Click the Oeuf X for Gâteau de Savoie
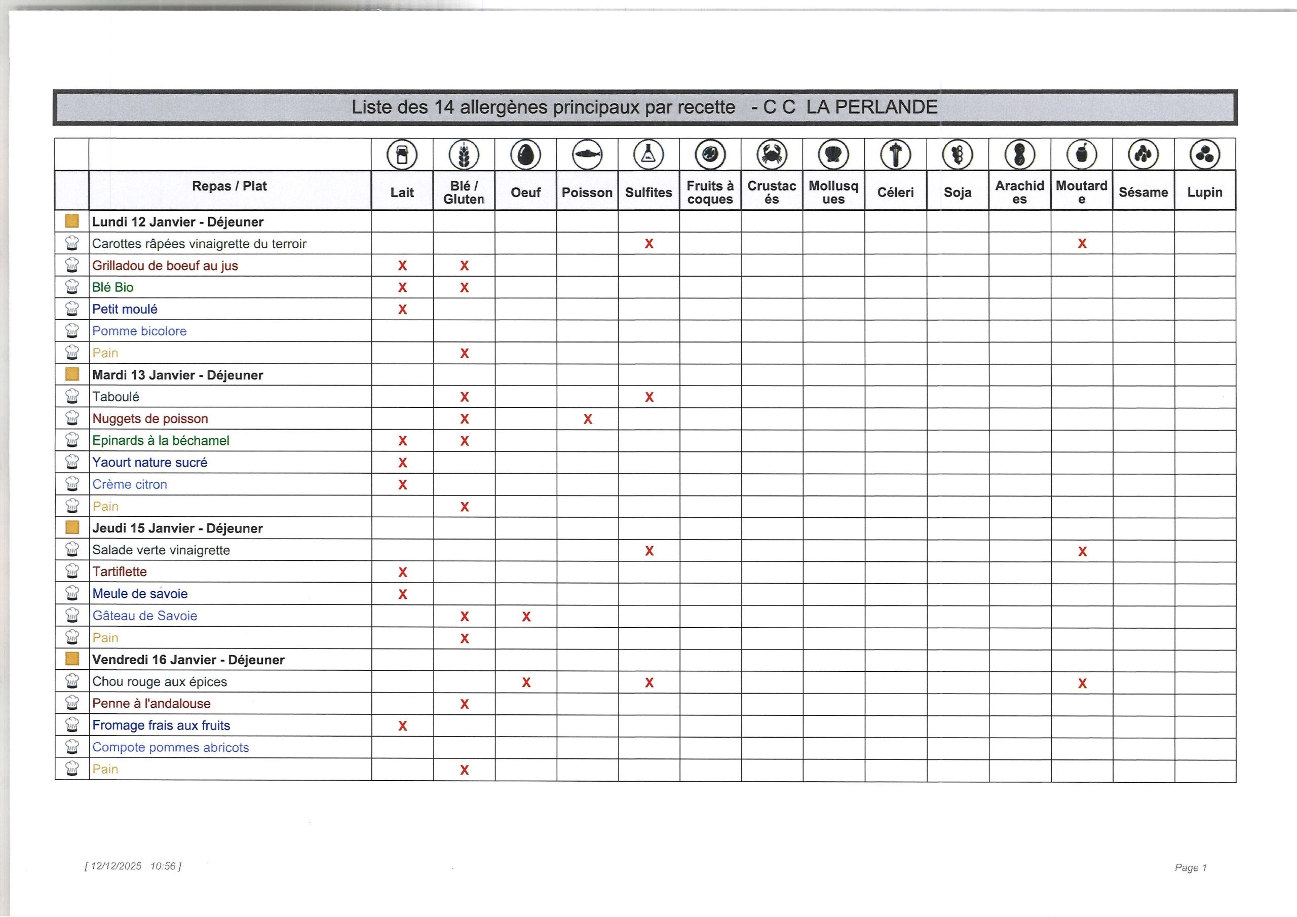Screen dimensions: 1297x917 526,616
